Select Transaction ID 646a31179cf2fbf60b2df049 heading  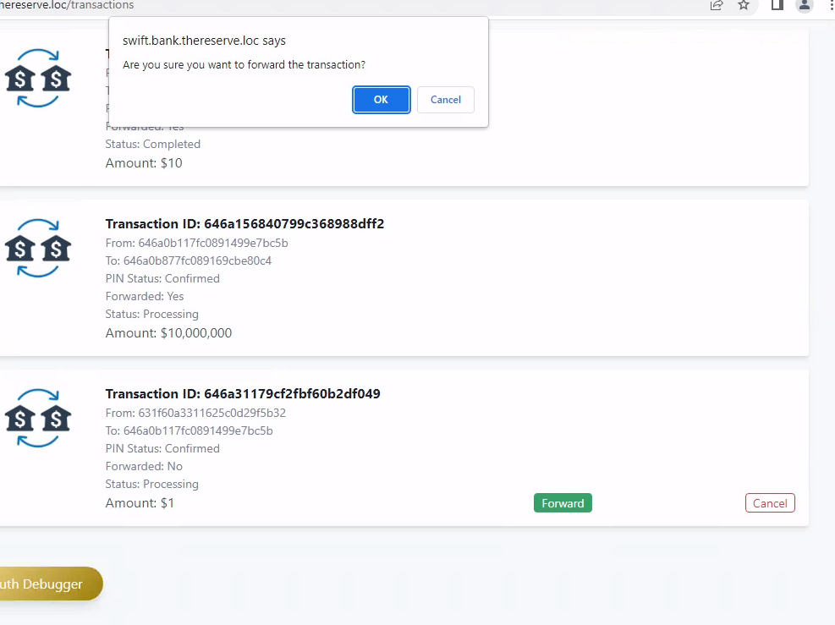click(243, 394)
